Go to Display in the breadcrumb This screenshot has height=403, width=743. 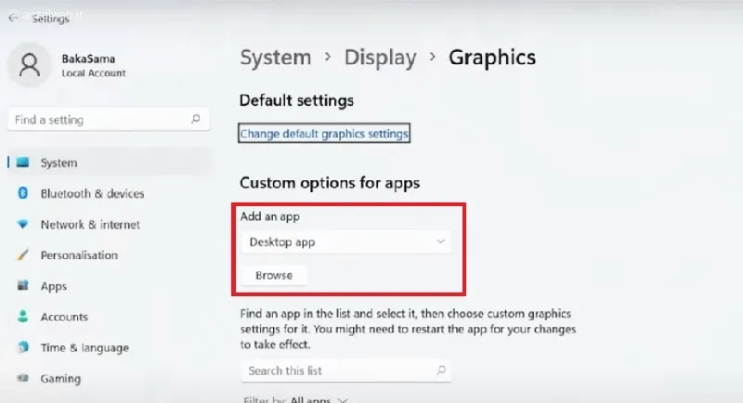tap(380, 58)
